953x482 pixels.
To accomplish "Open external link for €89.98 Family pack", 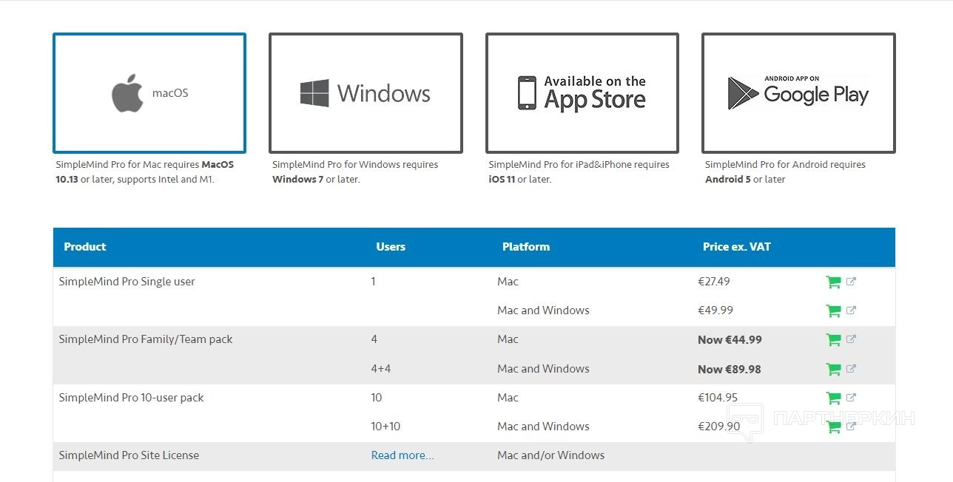I will [x=851, y=368].
